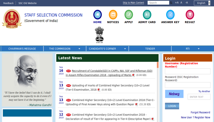This screenshot has width=214, height=122.
Task: Click the APPLY navigation label
Action: (x=129, y=22)
